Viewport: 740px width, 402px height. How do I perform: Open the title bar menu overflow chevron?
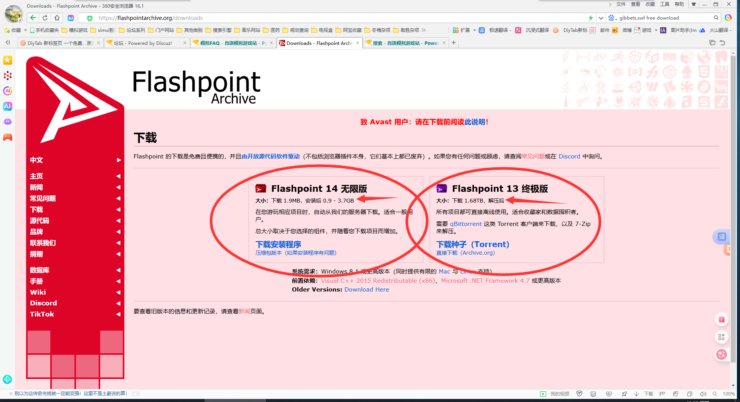pyautogui.click(x=610, y=4)
